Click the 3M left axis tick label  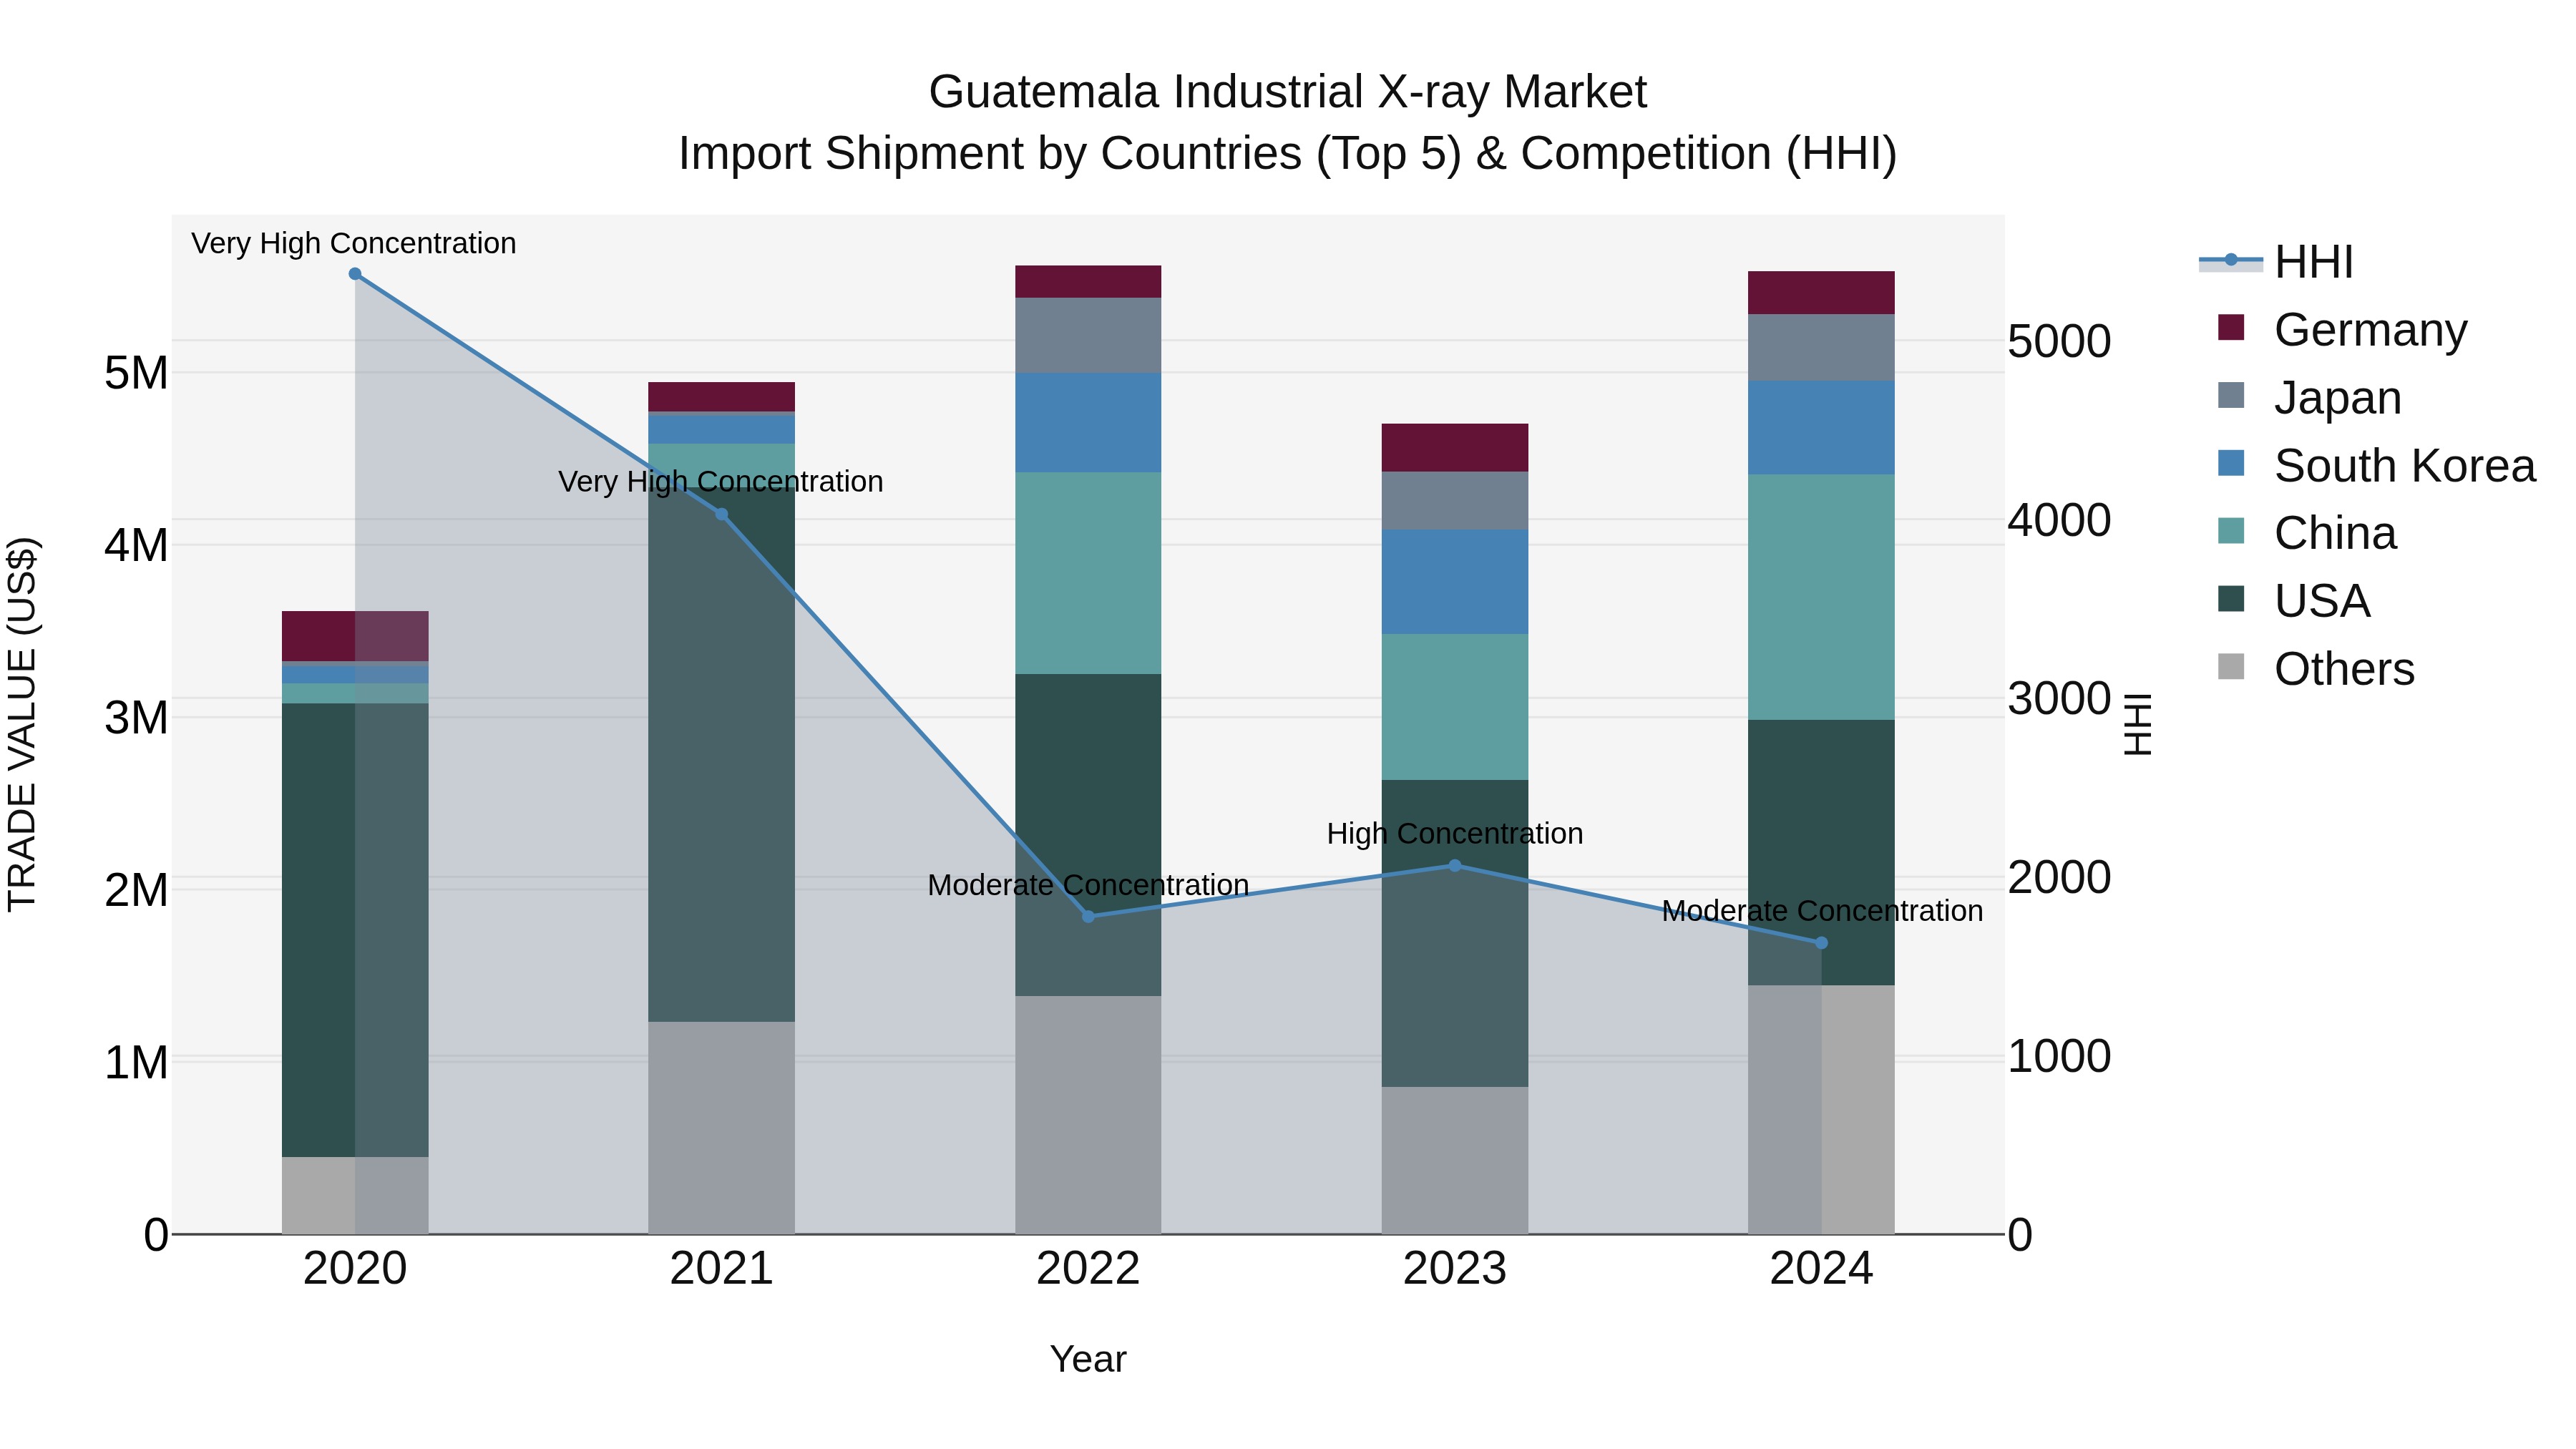pos(136,717)
